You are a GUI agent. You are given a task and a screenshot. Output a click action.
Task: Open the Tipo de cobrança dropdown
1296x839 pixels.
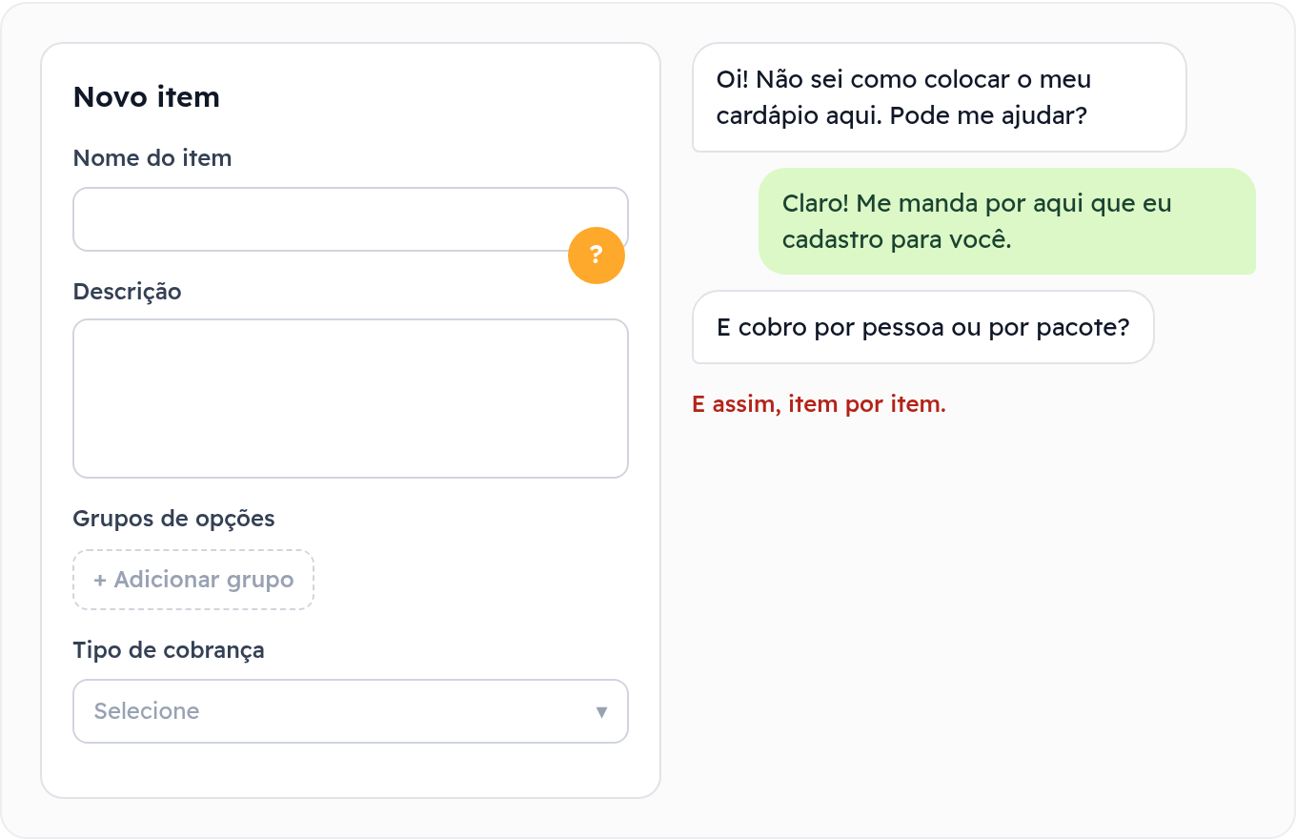[x=351, y=711]
